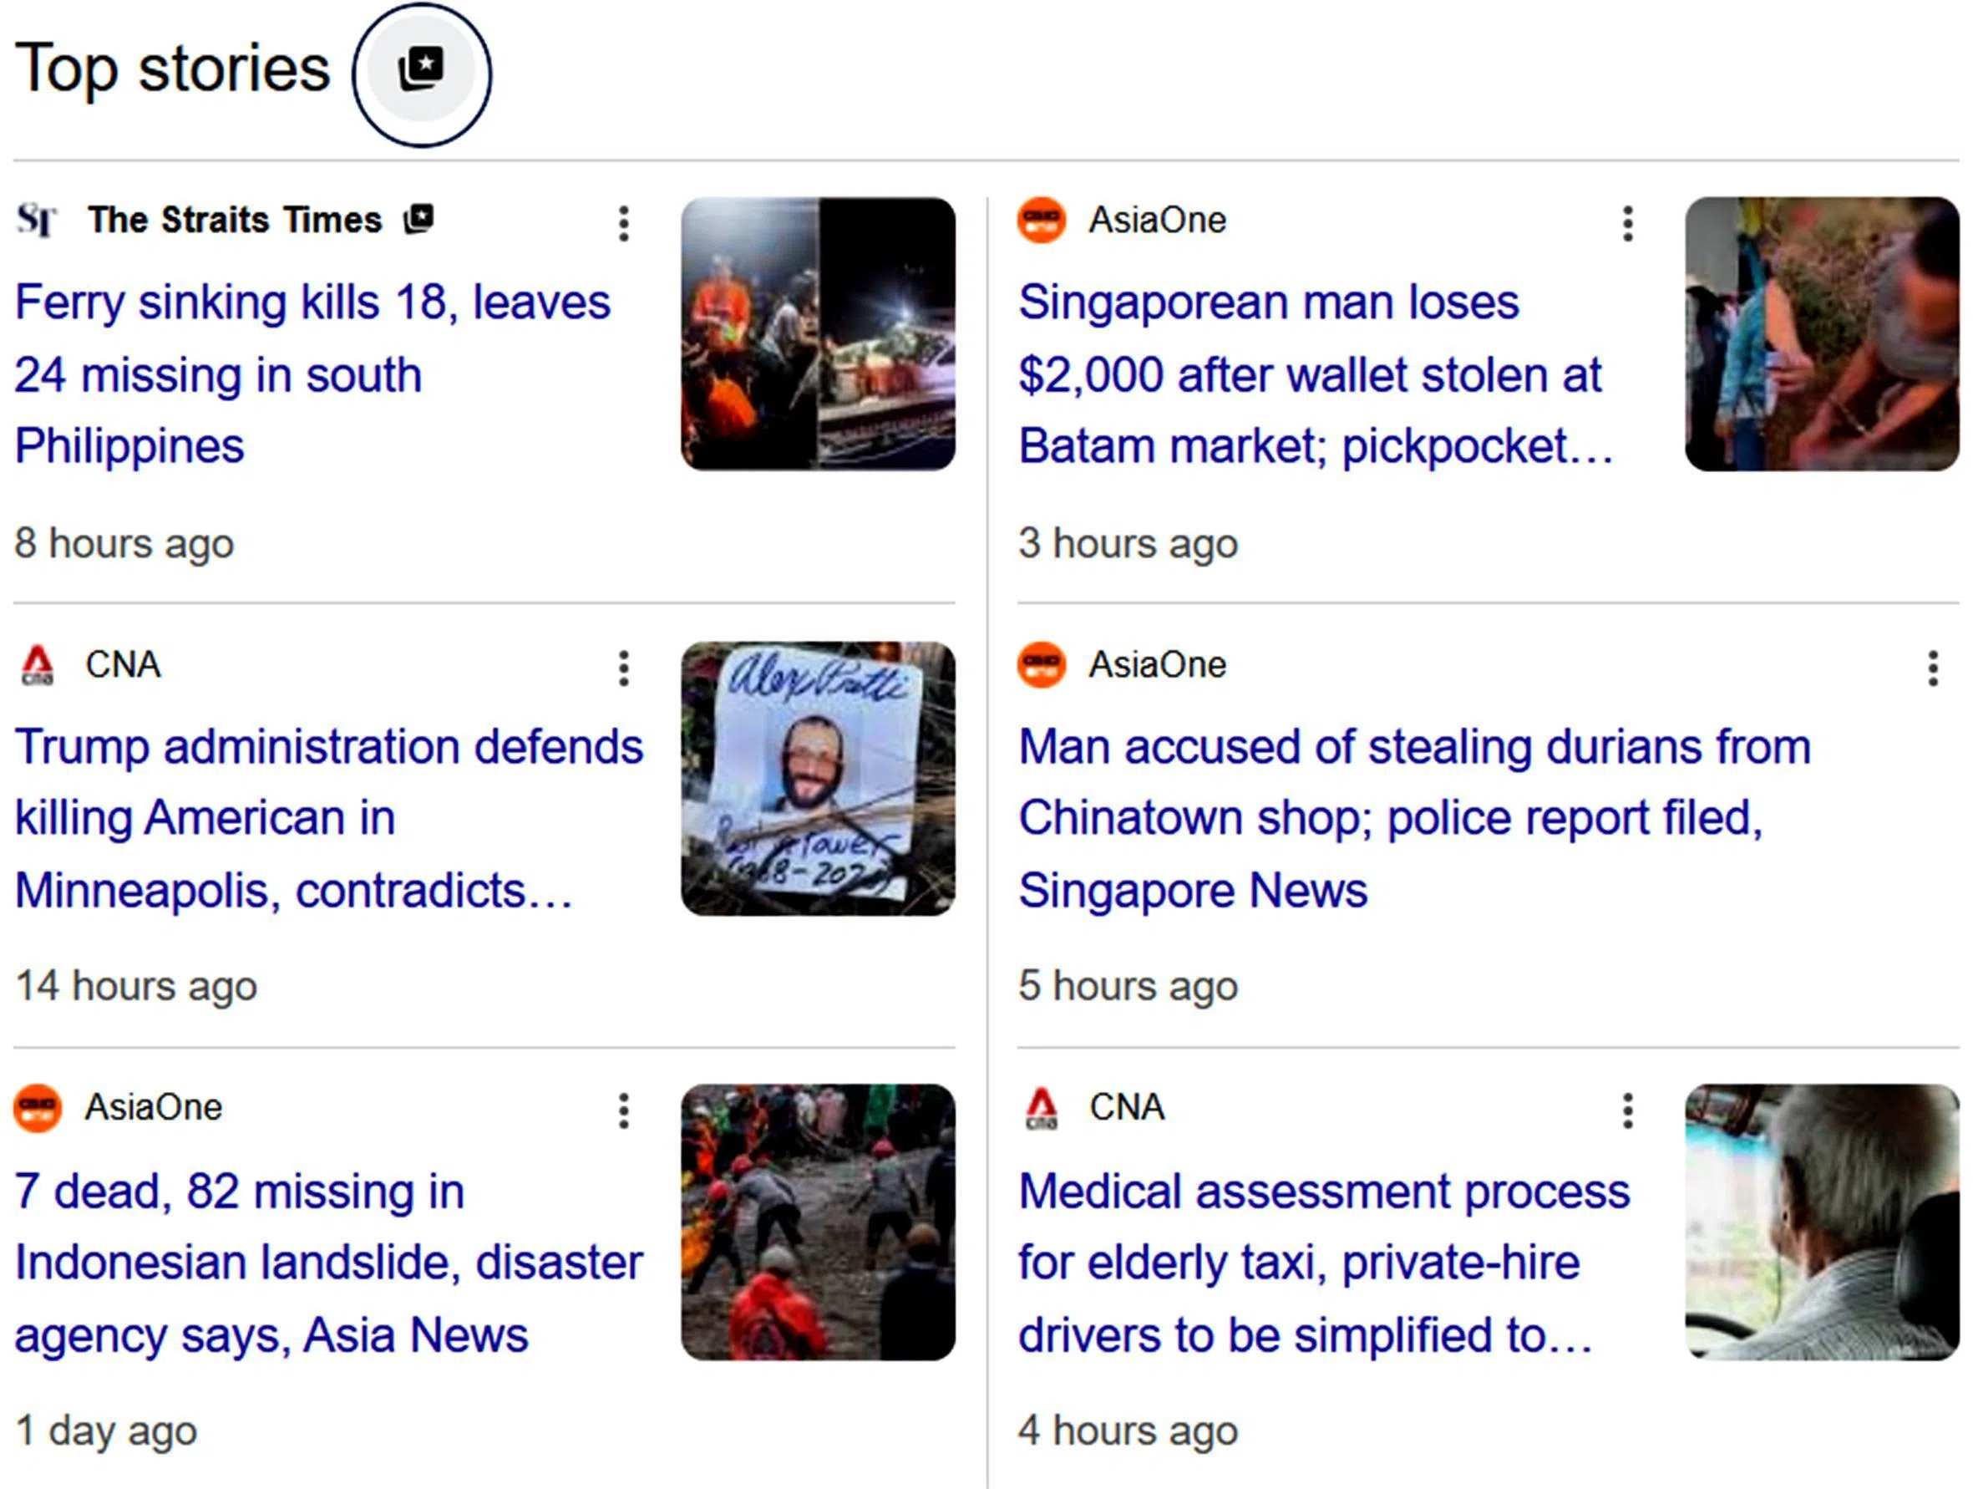Open three-dot menu for durian theft story
The height and width of the screenshot is (1489, 1973).
[x=1932, y=668]
